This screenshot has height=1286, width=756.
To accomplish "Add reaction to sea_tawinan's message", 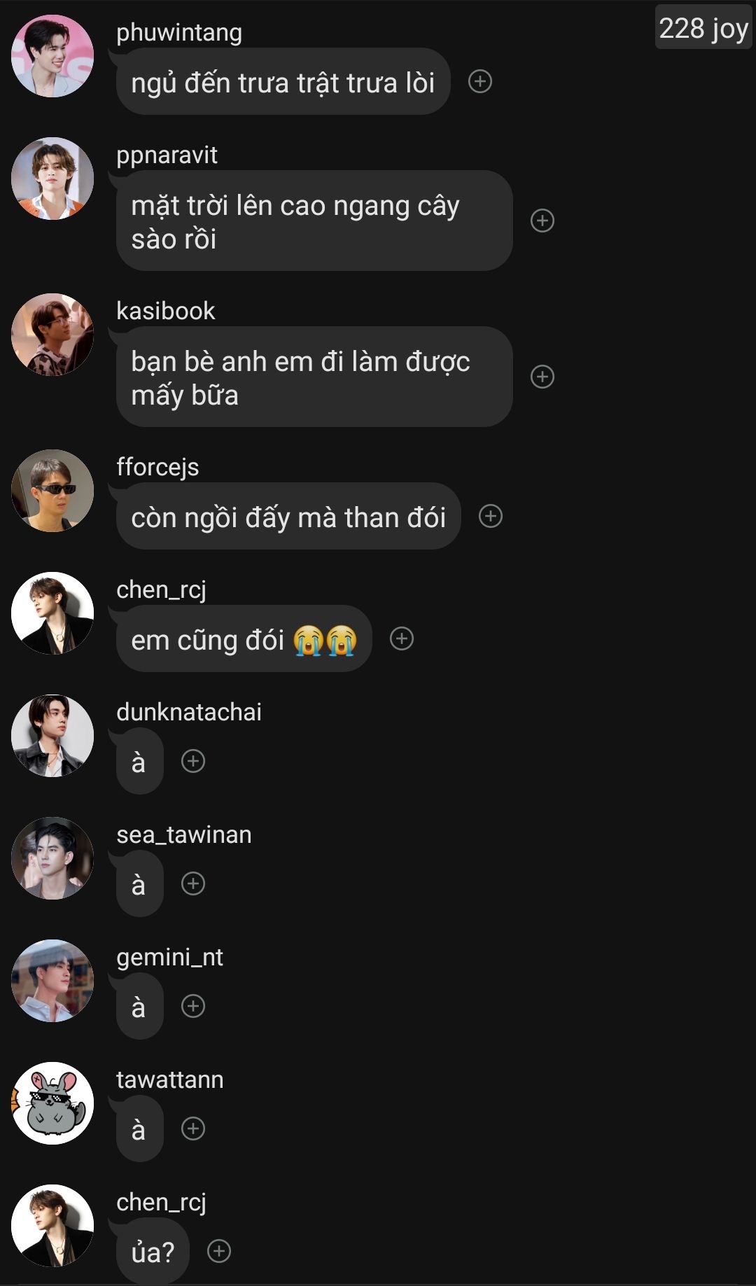I will point(193,883).
